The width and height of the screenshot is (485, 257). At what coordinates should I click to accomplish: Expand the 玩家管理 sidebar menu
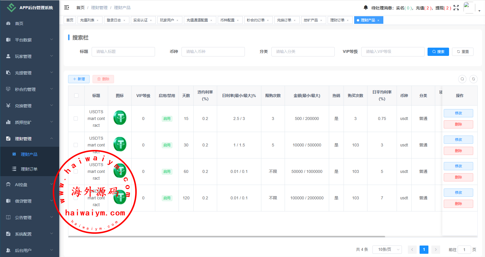coord(29,56)
